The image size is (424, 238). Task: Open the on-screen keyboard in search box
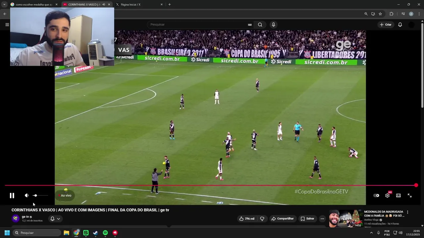coord(250,24)
